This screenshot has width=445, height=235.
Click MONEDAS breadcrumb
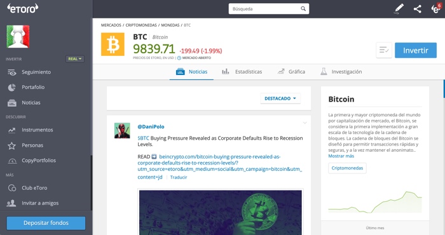[170, 25]
